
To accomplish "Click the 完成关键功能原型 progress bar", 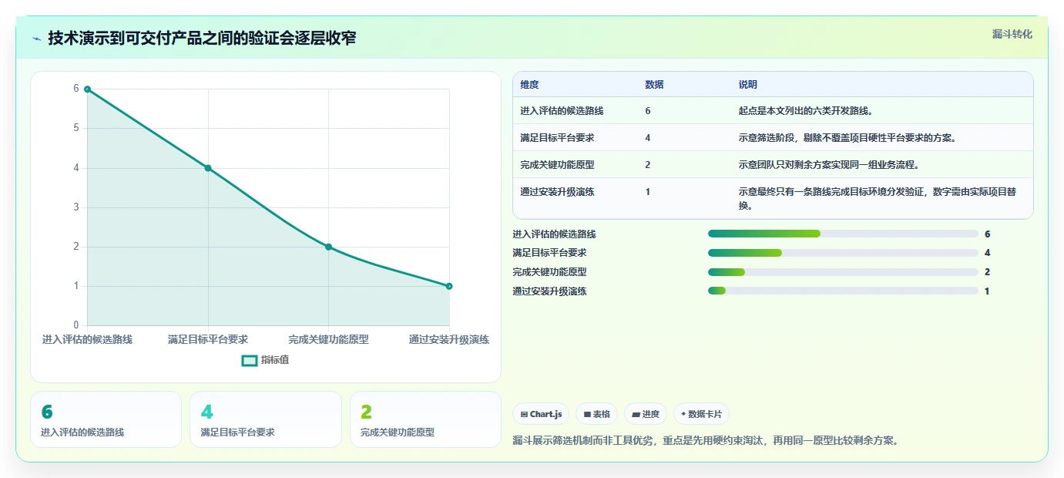I will [x=843, y=272].
